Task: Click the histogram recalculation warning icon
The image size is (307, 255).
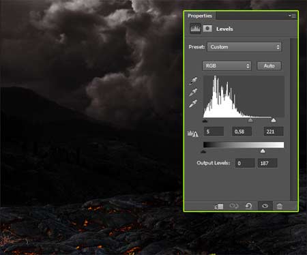Action: point(193,134)
